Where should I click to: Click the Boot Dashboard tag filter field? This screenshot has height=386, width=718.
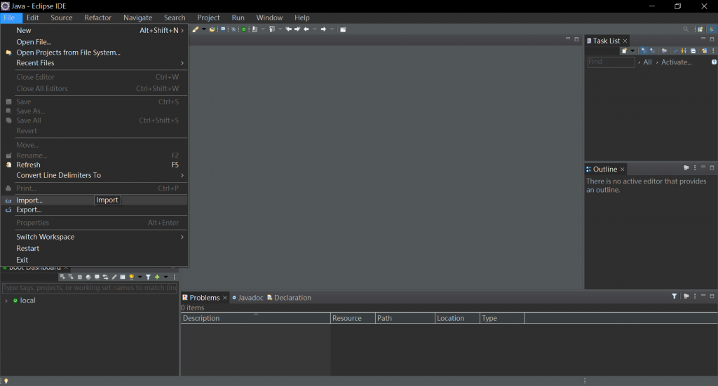tap(90, 288)
